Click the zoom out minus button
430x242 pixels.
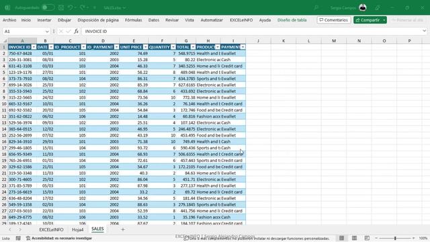coord(376,238)
